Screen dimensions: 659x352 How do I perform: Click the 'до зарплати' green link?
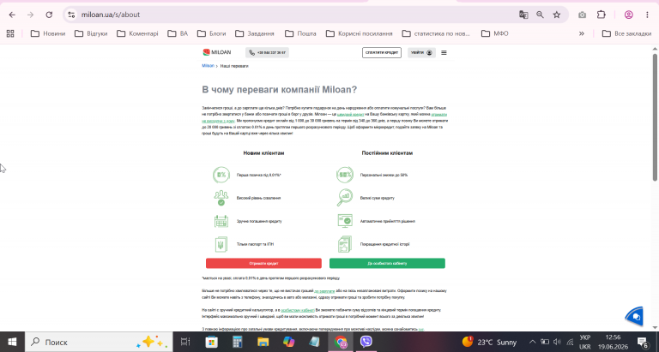point(324,290)
